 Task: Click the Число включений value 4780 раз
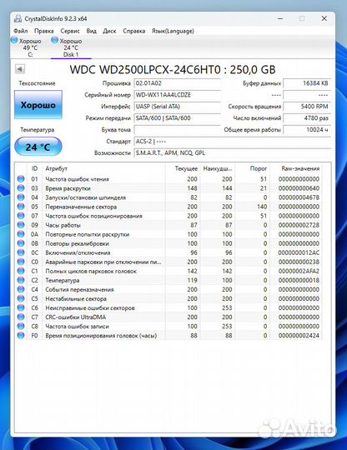pyautogui.click(x=307, y=118)
